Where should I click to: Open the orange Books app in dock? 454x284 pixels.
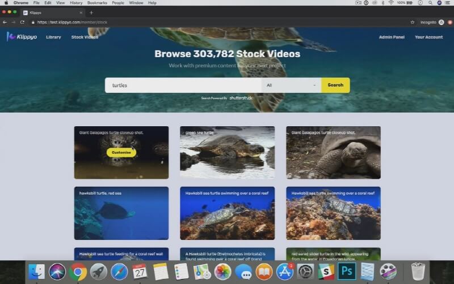click(x=264, y=272)
